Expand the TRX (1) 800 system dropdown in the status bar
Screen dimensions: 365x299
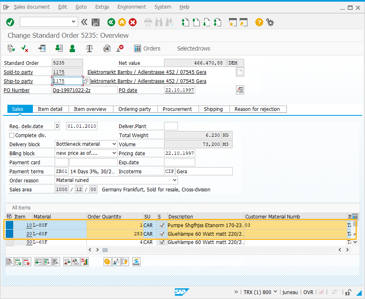click(x=275, y=292)
